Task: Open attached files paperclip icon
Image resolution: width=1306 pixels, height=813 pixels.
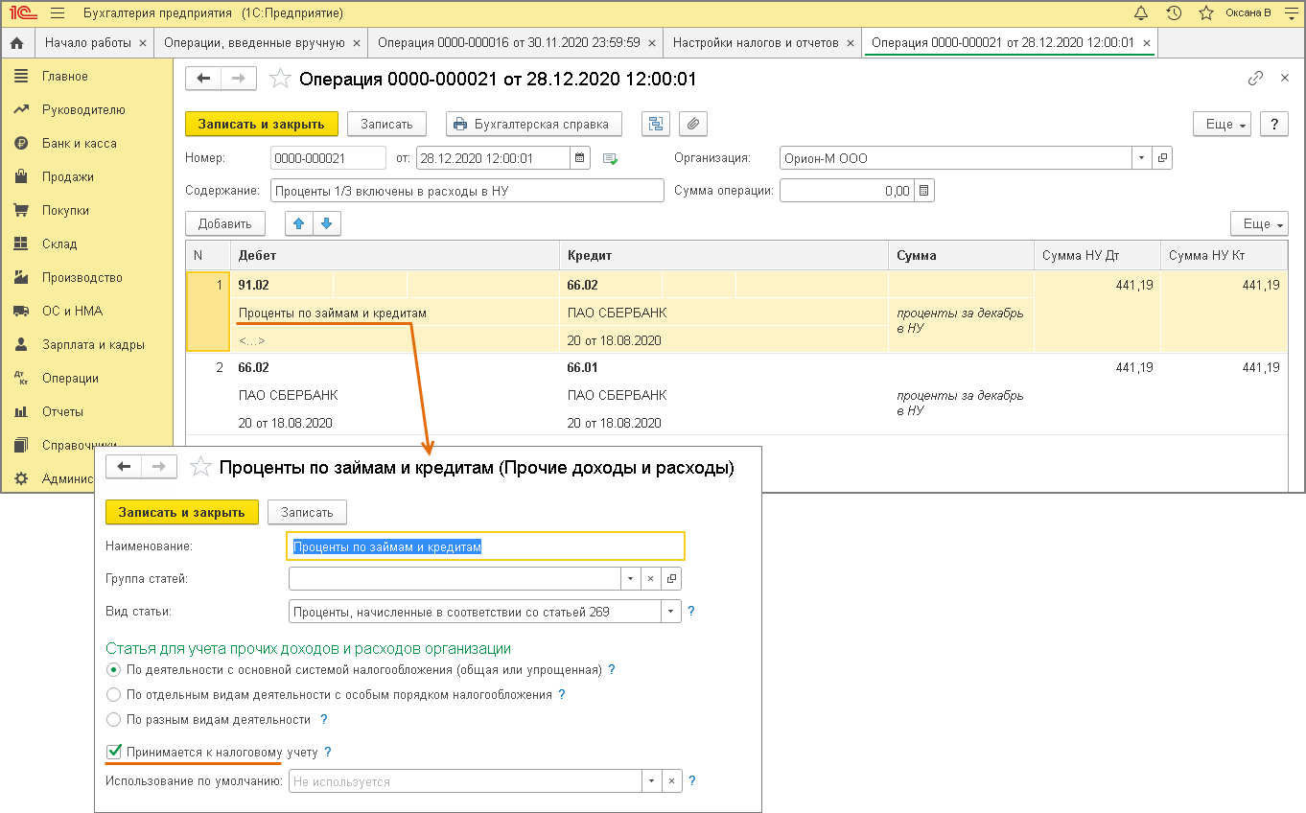Action: tap(692, 124)
